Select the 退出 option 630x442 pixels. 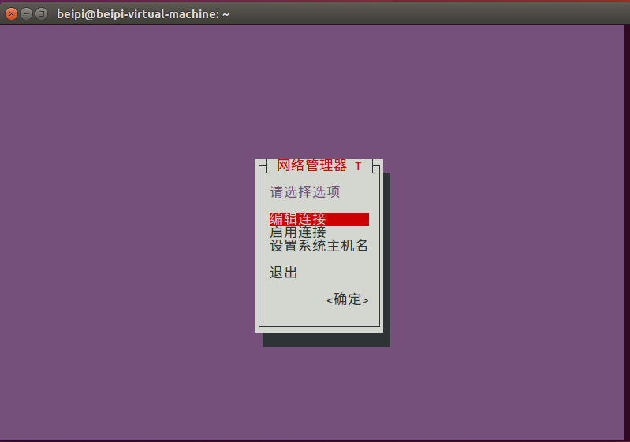click(x=284, y=273)
